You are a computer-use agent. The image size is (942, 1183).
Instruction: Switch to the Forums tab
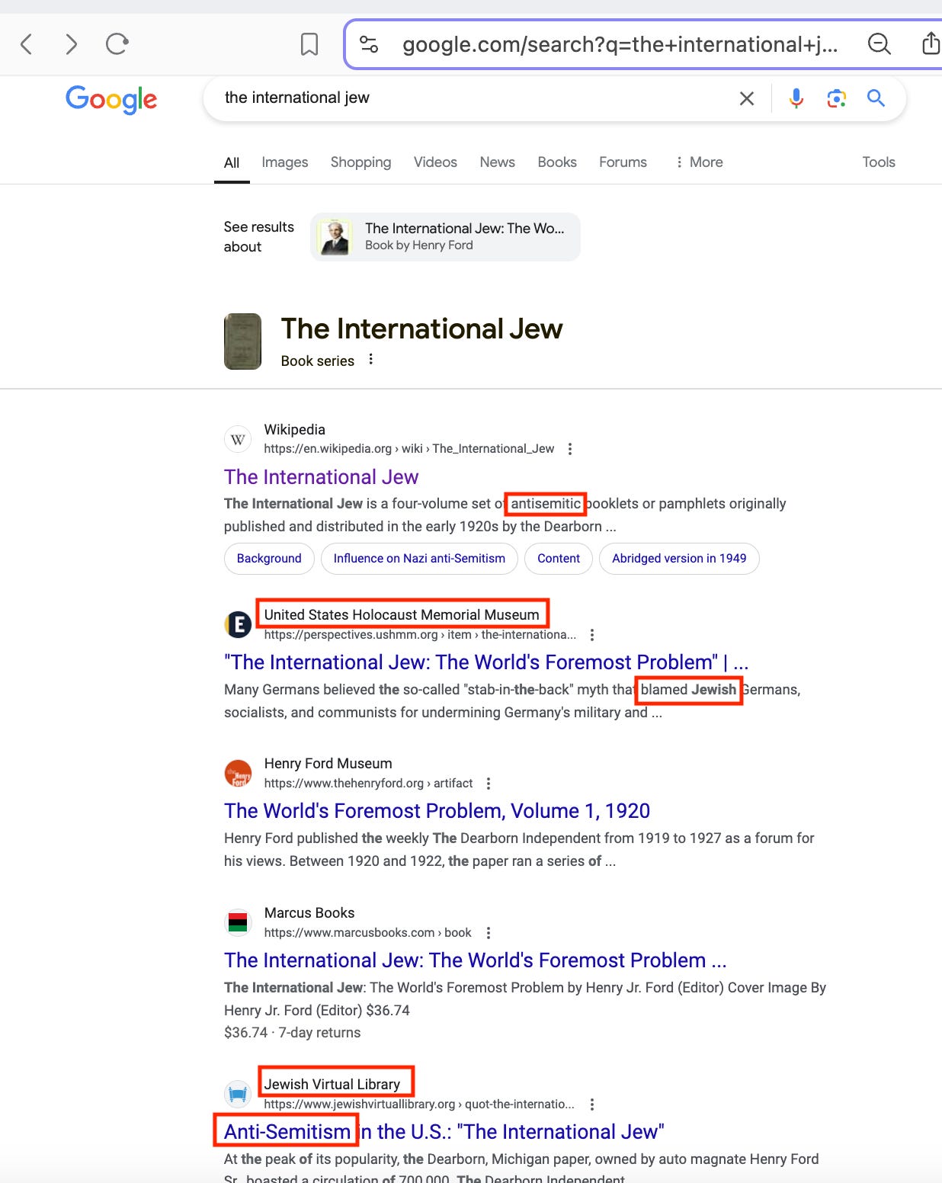click(x=623, y=162)
